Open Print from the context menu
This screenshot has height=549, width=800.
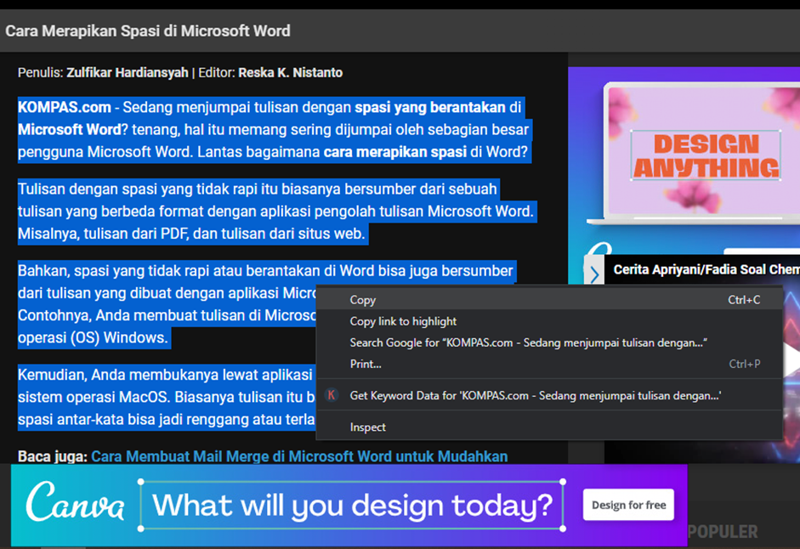click(549, 365)
